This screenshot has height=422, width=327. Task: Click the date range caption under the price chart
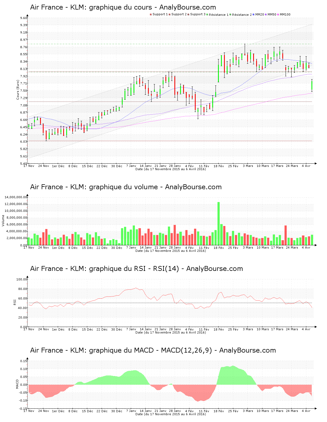tap(171, 169)
